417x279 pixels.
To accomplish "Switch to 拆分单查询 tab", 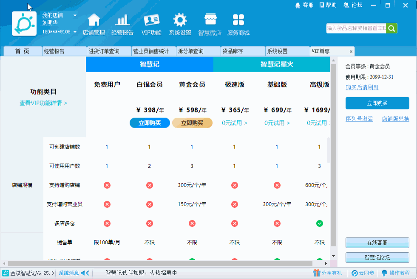I will click(198, 51).
